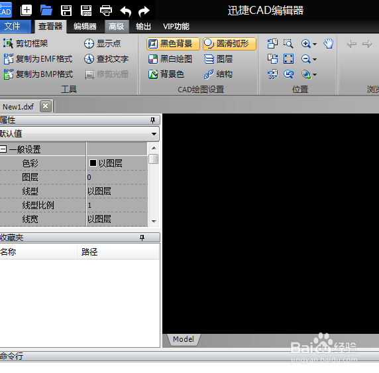Click the 名称 column header
379x373 pixels.
point(38,252)
